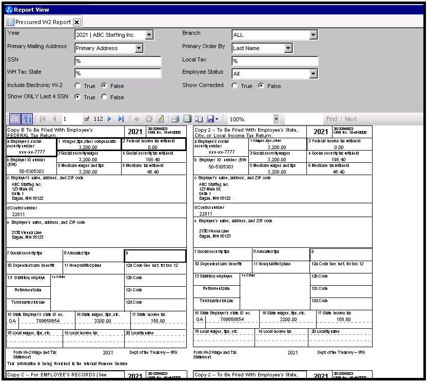Print the W2 report
This screenshot has height=382, width=428.
[x=175, y=119]
